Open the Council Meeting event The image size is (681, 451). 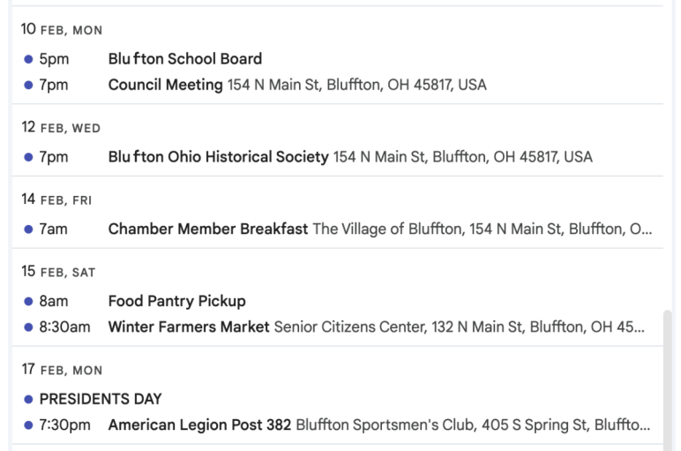coord(166,85)
